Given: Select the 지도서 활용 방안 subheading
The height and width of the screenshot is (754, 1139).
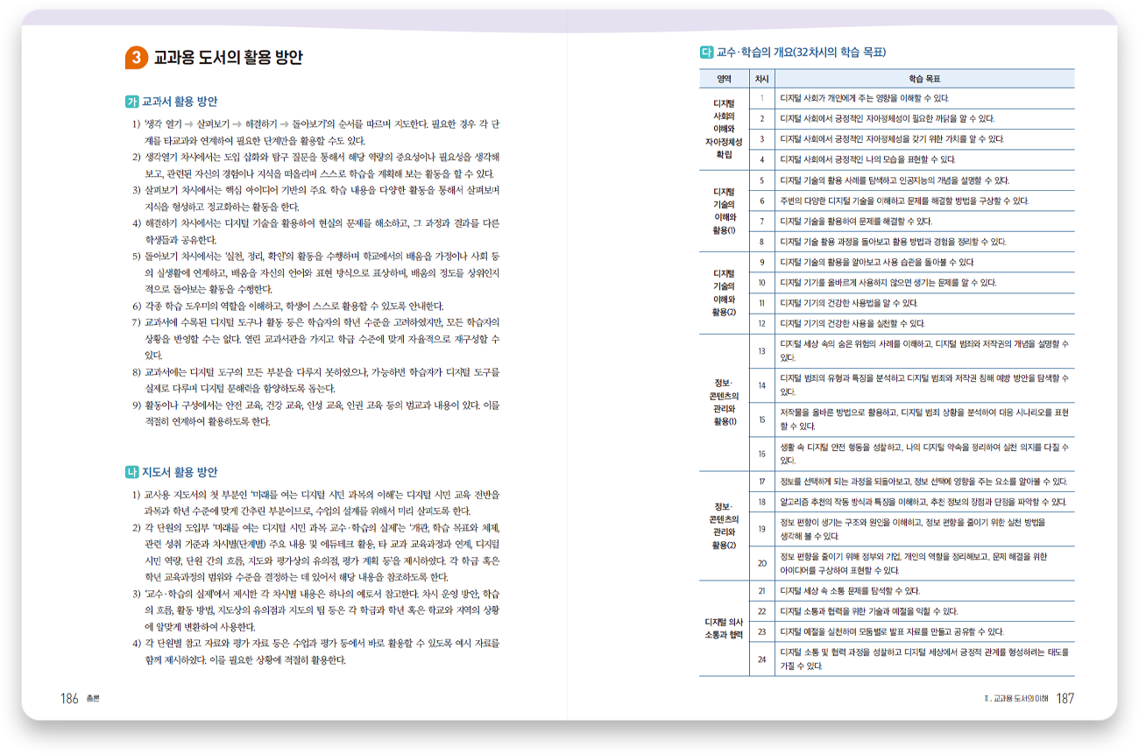Looking at the screenshot, I should pyautogui.click(x=180, y=473).
